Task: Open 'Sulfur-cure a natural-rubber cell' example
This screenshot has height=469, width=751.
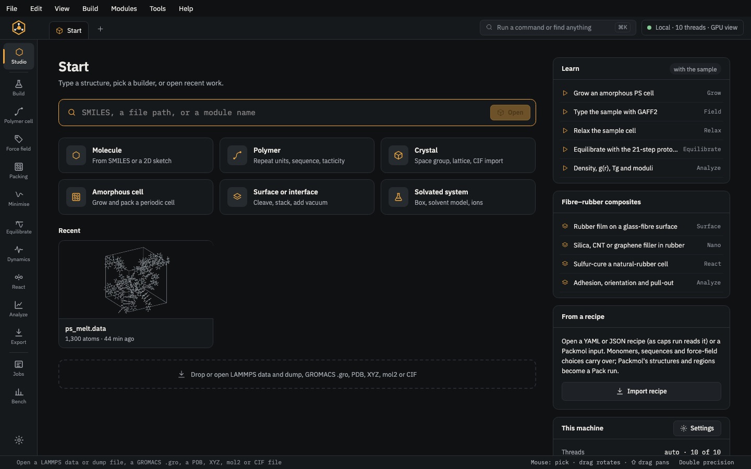Action: click(x=641, y=264)
